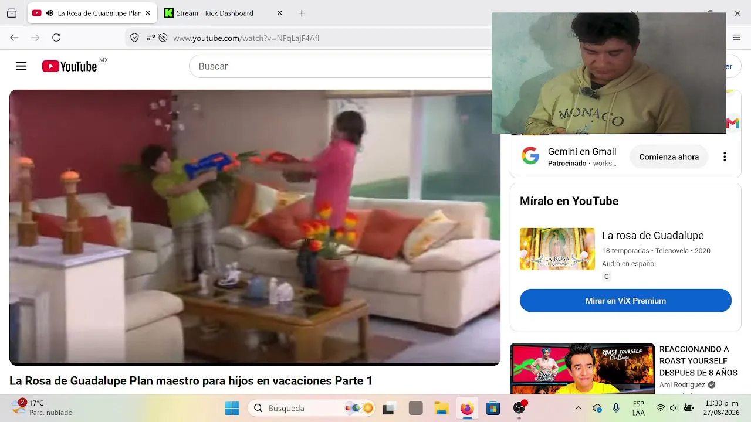751x422 pixels.
Task: Open the battery status icon in the tray
Action: (x=688, y=408)
